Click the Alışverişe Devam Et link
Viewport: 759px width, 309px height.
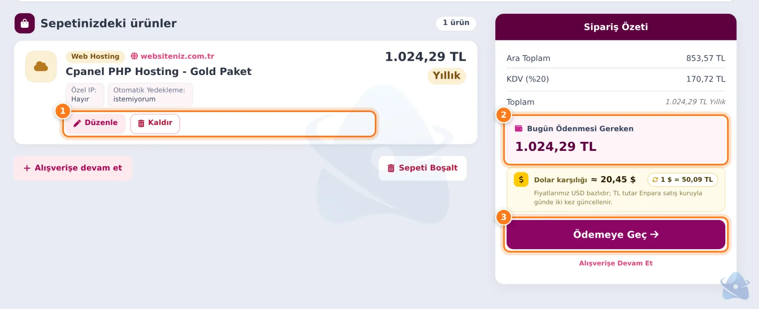tap(616, 263)
